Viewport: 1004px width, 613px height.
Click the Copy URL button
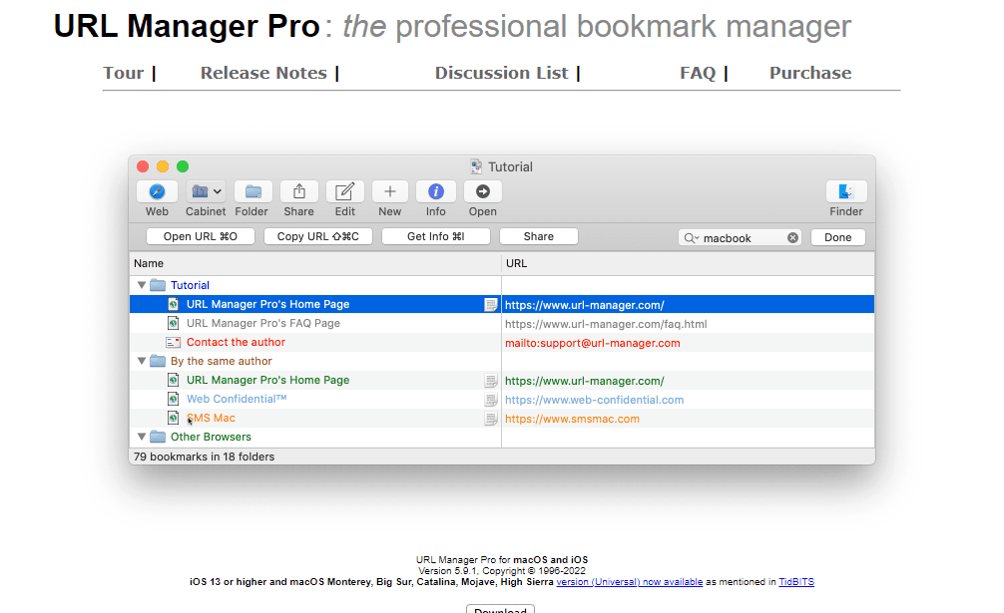tap(318, 236)
